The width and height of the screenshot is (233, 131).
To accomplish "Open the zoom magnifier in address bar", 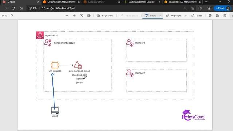I will coord(185,8).
